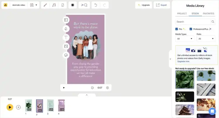
Task: Select the Text tool beside canvas
Action: (66, 38)
